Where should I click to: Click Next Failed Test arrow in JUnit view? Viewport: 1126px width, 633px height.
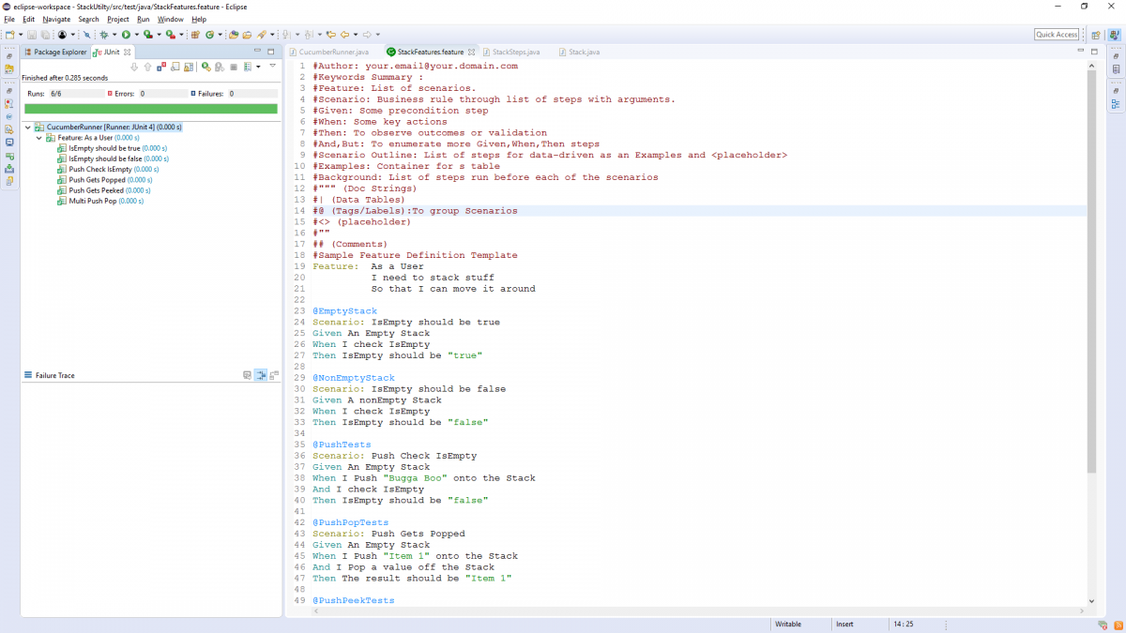point(134,67)
